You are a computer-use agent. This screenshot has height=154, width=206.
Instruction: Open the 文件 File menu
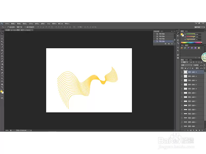coord(7,24)
